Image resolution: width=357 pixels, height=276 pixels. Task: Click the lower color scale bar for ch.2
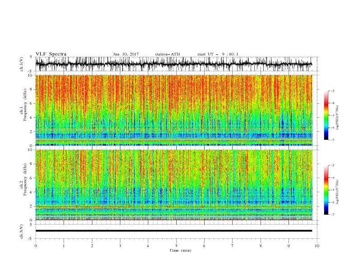[x=326, y=190]
